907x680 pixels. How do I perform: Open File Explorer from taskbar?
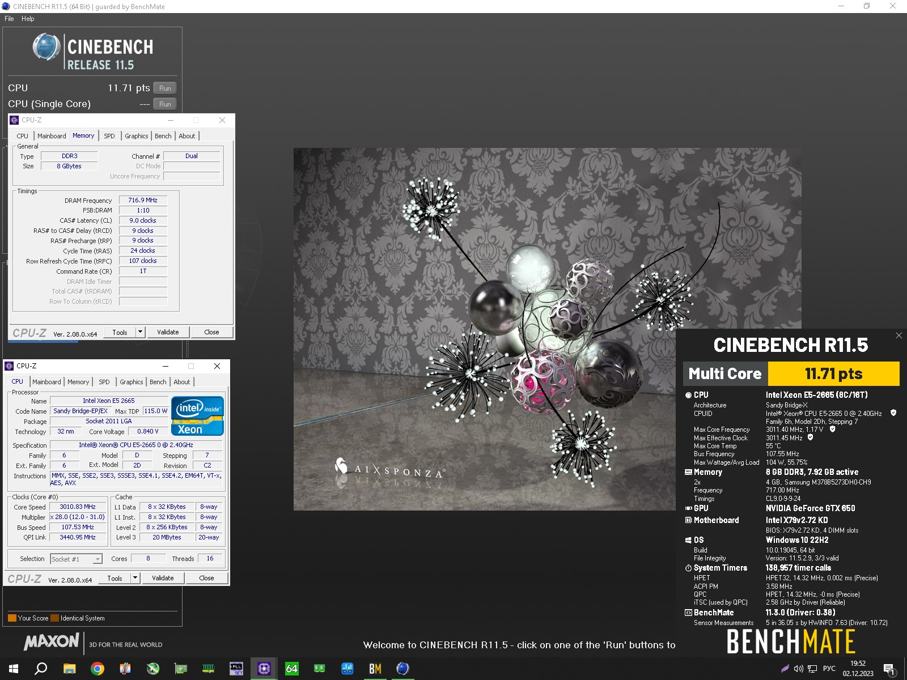click(69, 669)
